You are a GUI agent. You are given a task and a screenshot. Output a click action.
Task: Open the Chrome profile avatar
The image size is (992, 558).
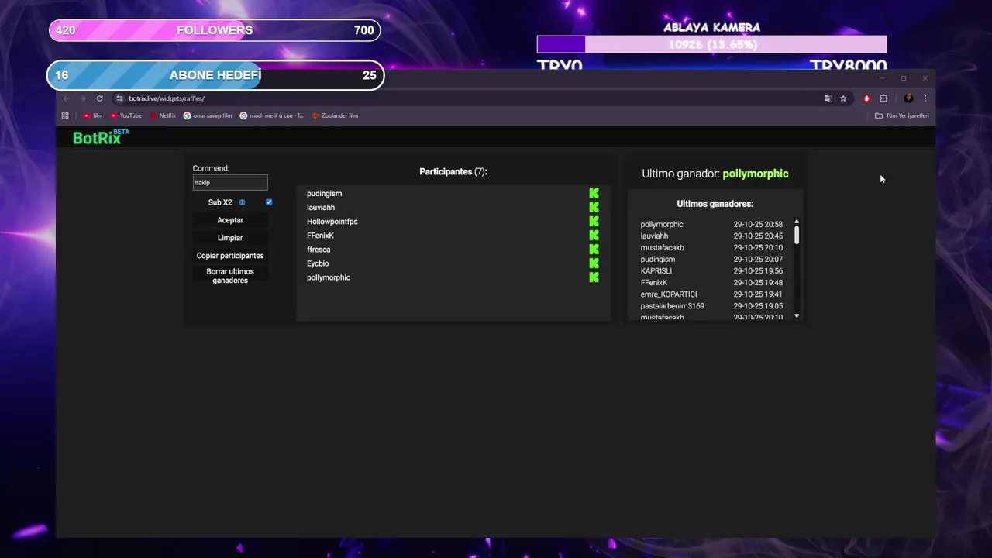908,98
